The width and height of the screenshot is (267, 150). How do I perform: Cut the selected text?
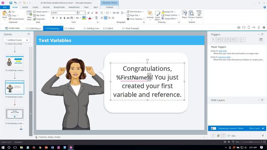(12, 12)
